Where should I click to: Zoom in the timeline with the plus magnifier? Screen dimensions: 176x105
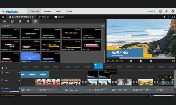tap(174, 95)
